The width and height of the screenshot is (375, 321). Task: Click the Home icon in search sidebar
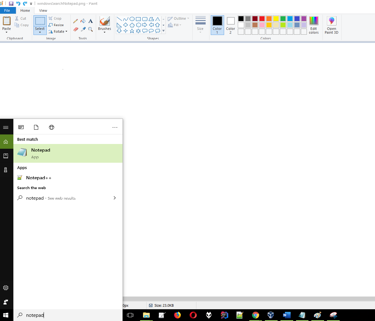pos(6,142)
